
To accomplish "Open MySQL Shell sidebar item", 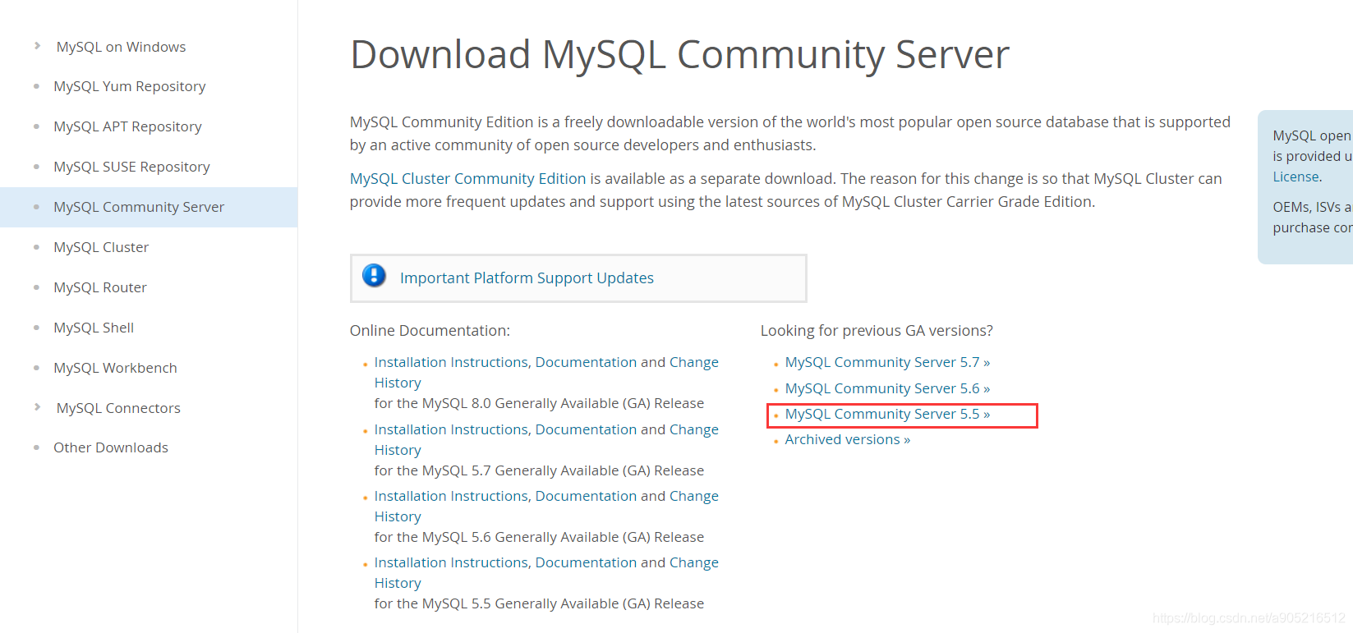I will (94, 328).
